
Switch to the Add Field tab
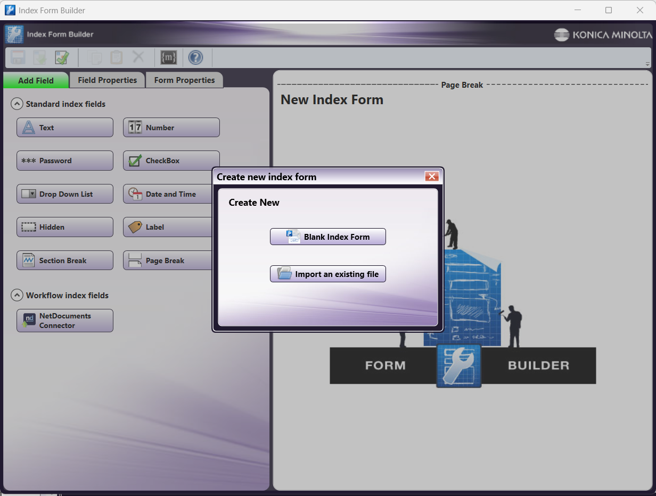[x=36, y=80]
